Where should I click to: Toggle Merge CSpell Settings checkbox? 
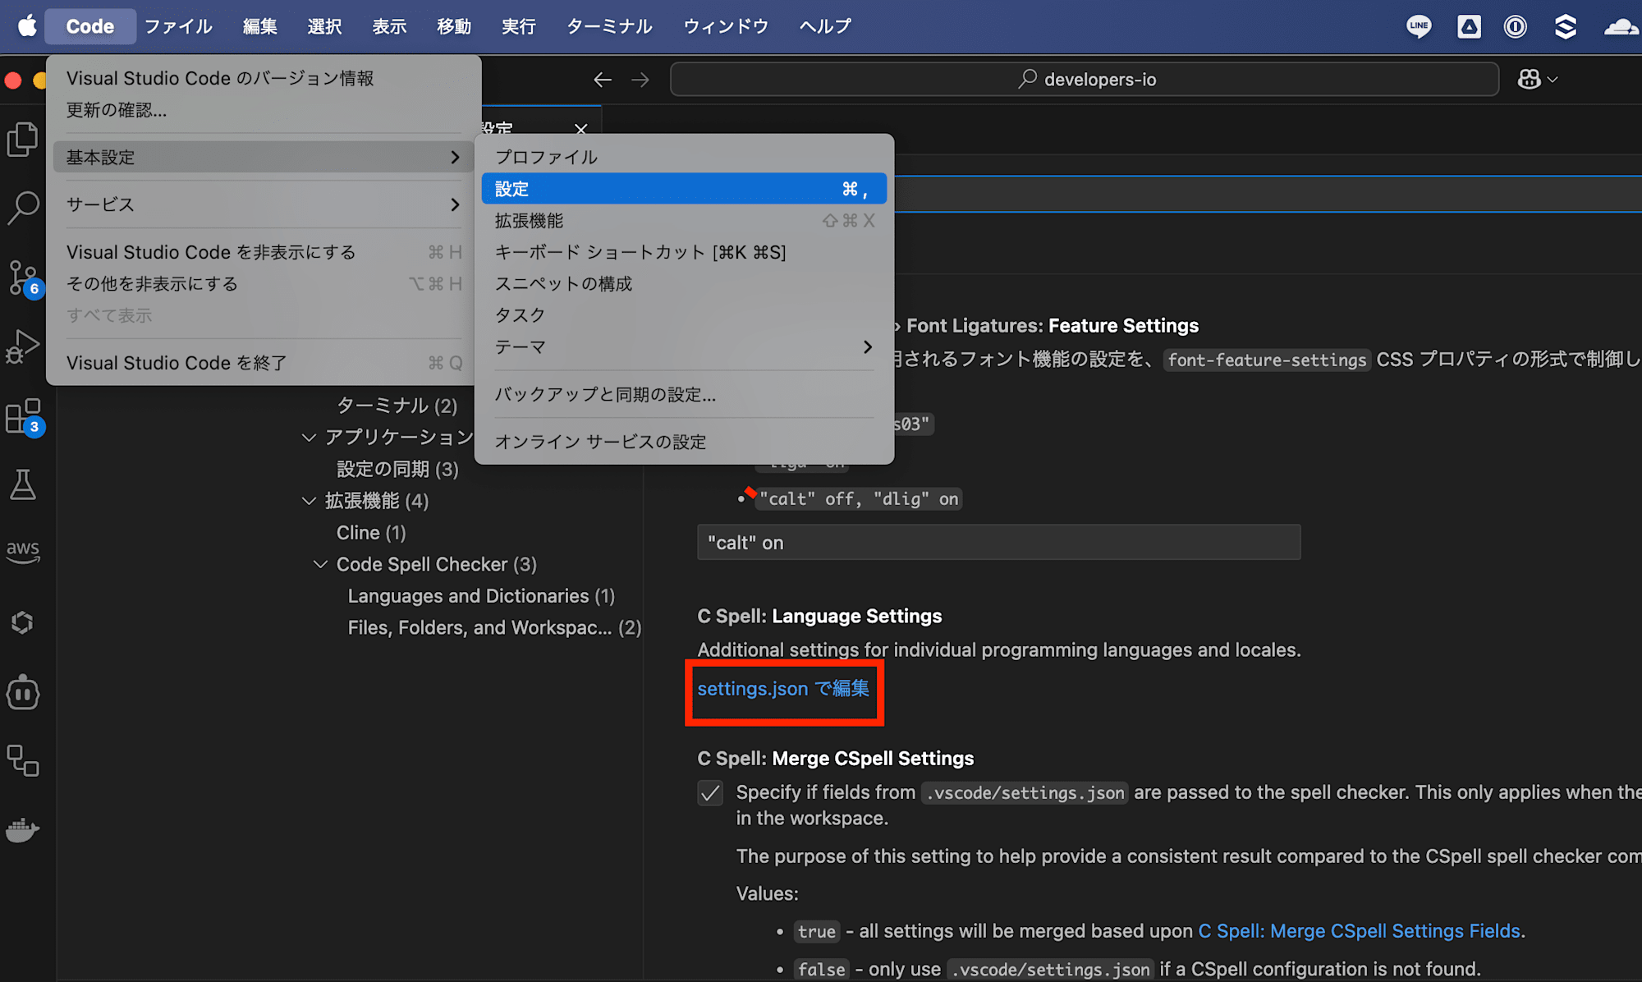(710, 793)
